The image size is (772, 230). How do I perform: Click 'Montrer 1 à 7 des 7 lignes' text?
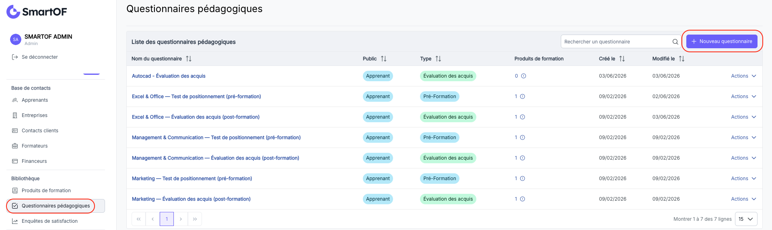click(702, 219)
